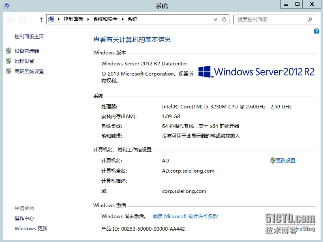The width and height of the screenshot is (323, 242).
Task: Click the shield icon beside 更改设置
Action: [272, 160]
